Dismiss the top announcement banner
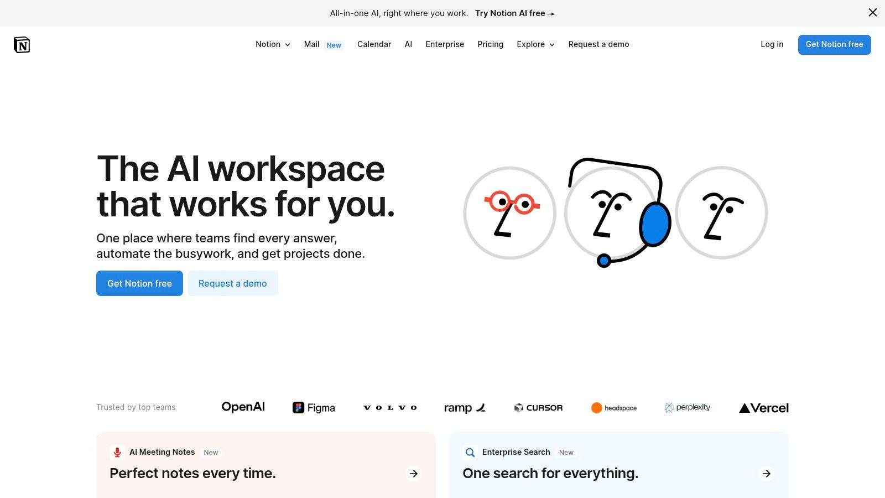885x498 pixels. click(x=872, y=13)
